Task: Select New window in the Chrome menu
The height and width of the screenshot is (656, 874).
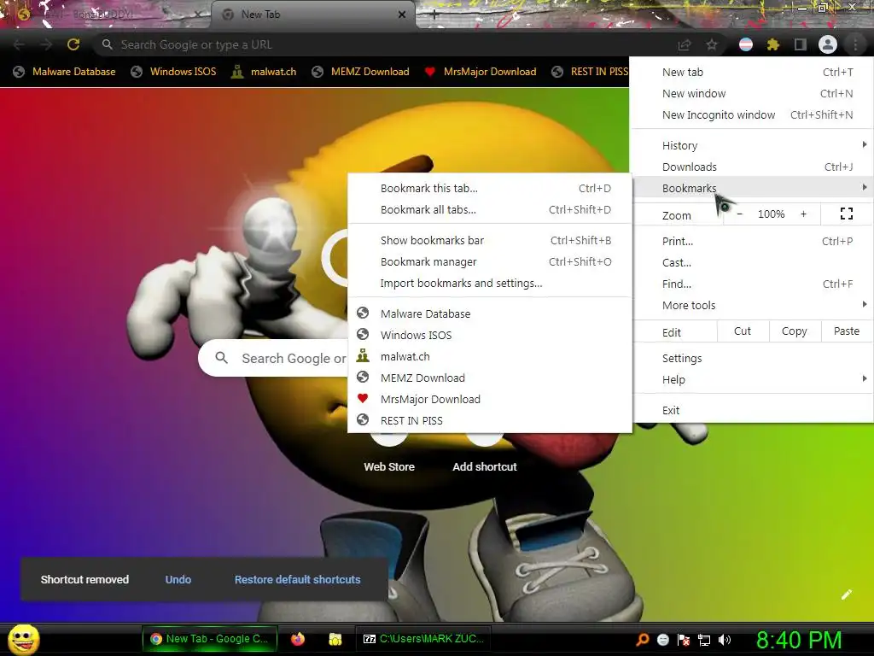Action: [753, 93]
